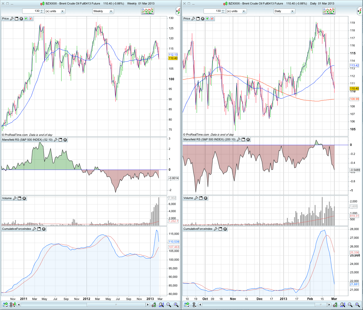Viewport: 363px width, 310px height.
Task: Toggle maximize on the daily Mansfield RS panel
Action: [x=243, y=140]
